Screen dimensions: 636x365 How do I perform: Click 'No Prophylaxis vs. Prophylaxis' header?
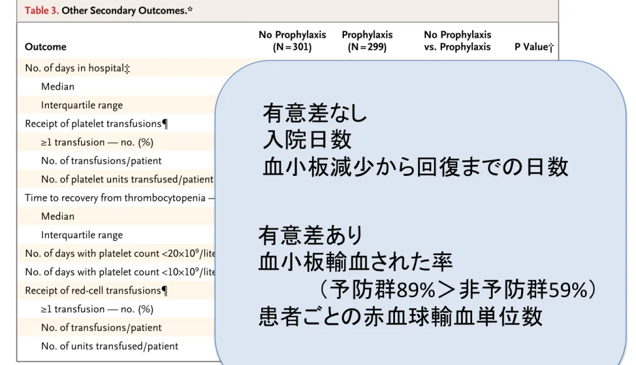[x=458, y=41]
